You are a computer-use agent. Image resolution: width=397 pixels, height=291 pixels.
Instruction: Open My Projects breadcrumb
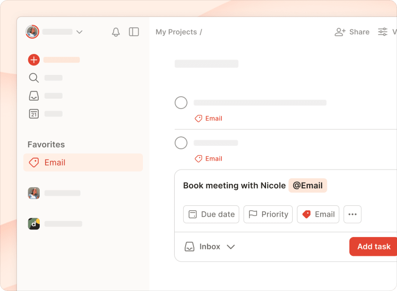[175, 32]
